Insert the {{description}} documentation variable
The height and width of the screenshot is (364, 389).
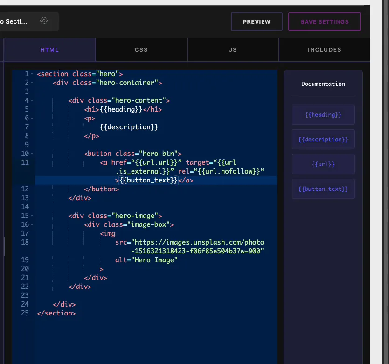pos(323,140)
